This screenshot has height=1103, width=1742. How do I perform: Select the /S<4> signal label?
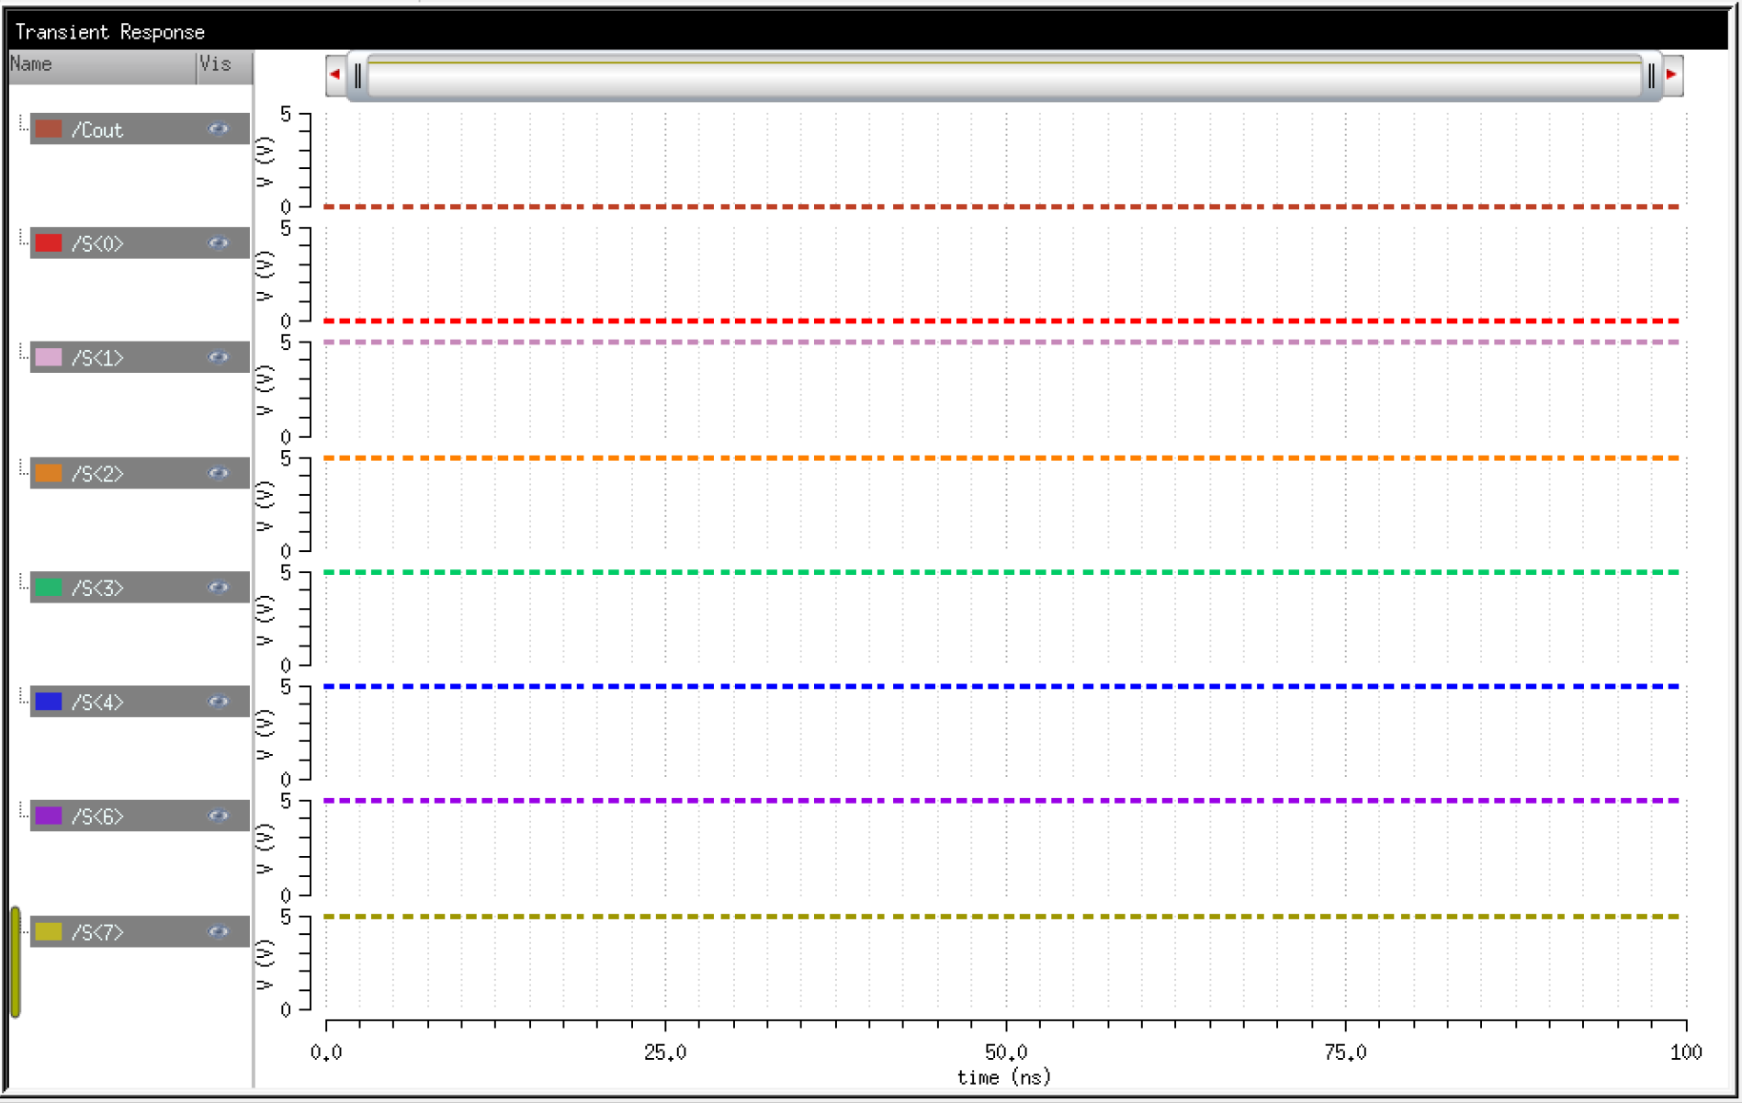pos(97,703)
